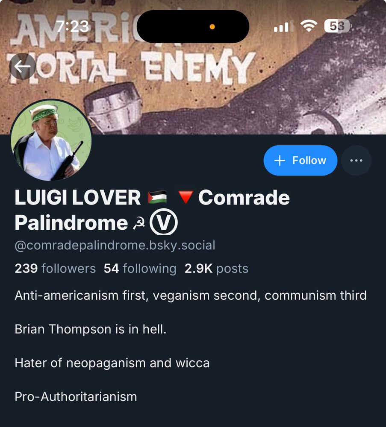Open the three-dots more options menu
Image resolution: width=386 pixels, height=427 pixels.
coord(356,161)
